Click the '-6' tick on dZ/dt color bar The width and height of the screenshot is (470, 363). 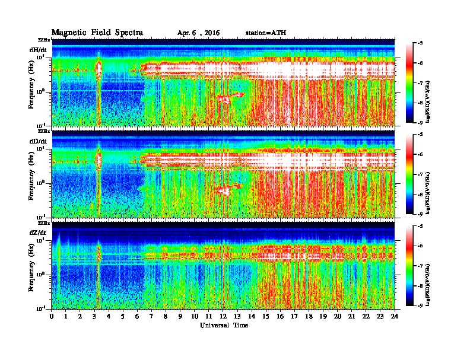[x=420, y=246]
